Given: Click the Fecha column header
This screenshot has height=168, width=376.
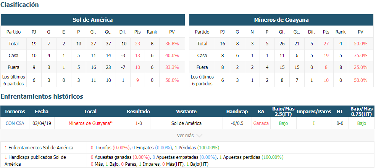Looking at the screenshot, I should [x=42, y=112].
